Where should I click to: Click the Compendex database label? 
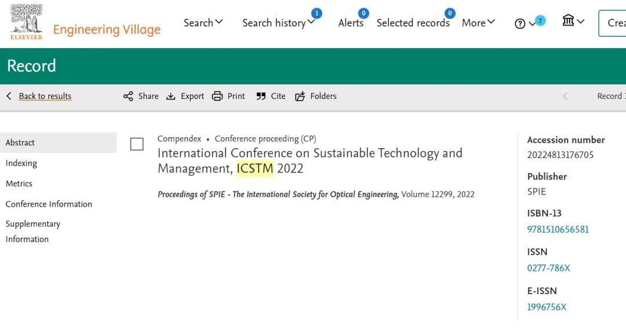point(179,139)
